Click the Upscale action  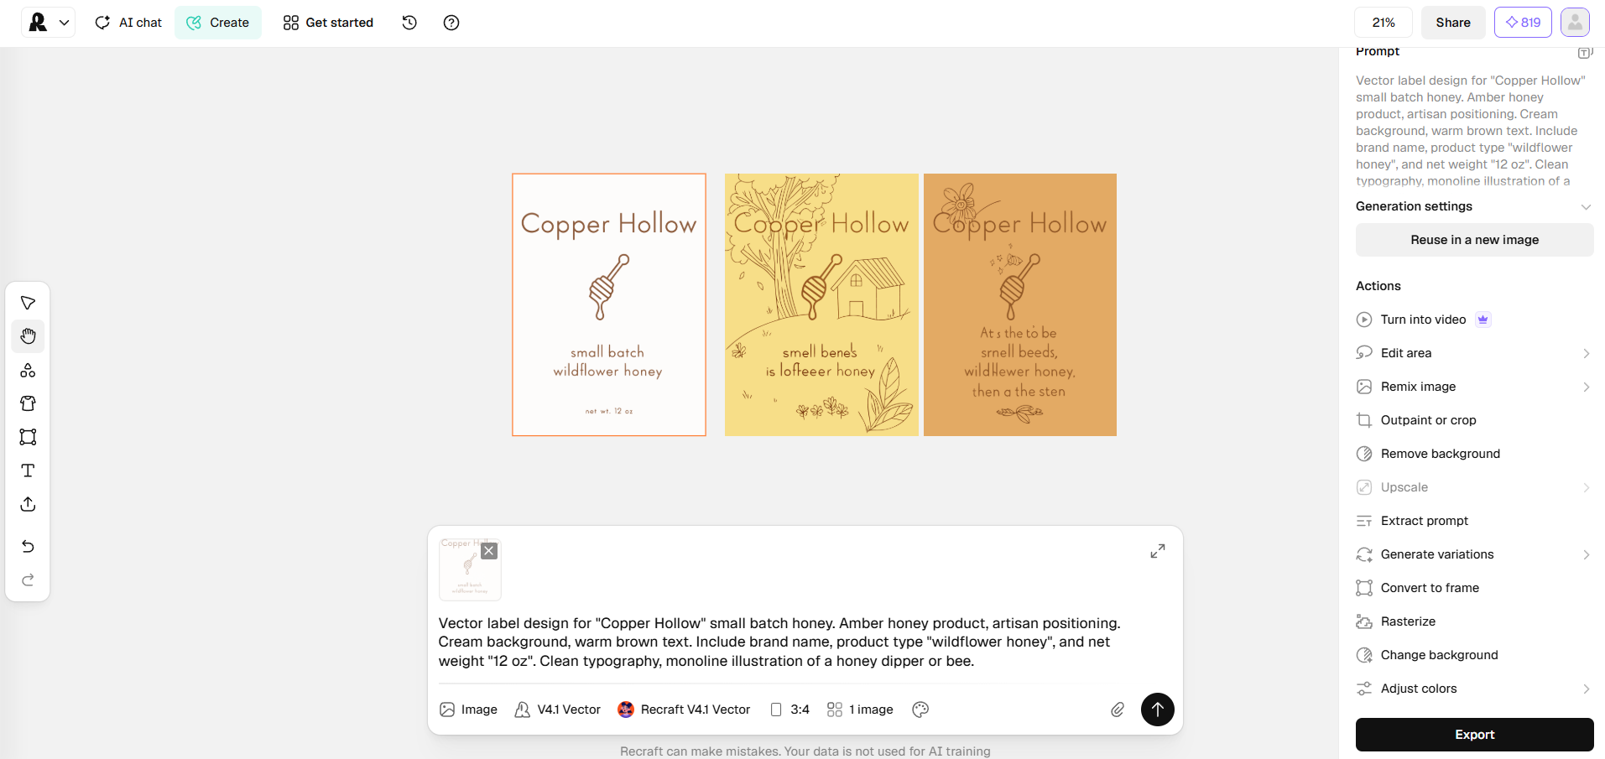click(x=1474, y=487)
